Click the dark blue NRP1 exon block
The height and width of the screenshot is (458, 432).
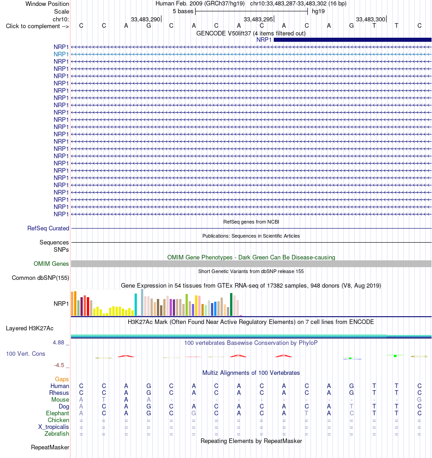pyautogui.click(x=352, y=40)
